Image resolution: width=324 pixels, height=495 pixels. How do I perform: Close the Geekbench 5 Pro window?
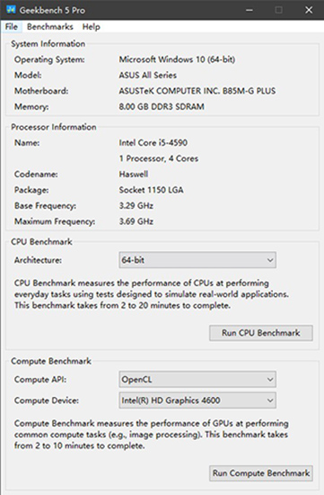[309, 10]
